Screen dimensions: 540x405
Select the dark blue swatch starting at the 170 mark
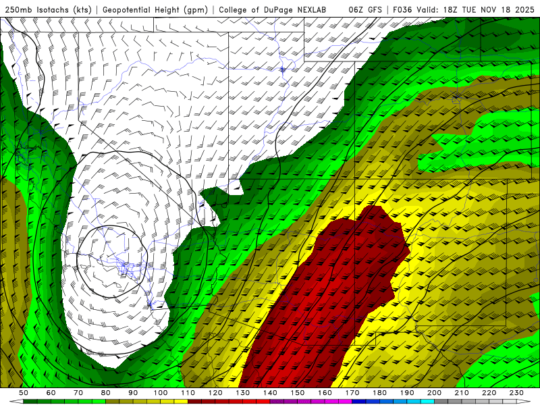tap(359, 402)
